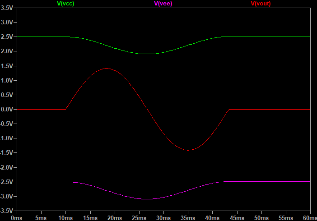Click the 50ms time axis label
The width and height of the screenshot is (317, 221).
(261, 217)
